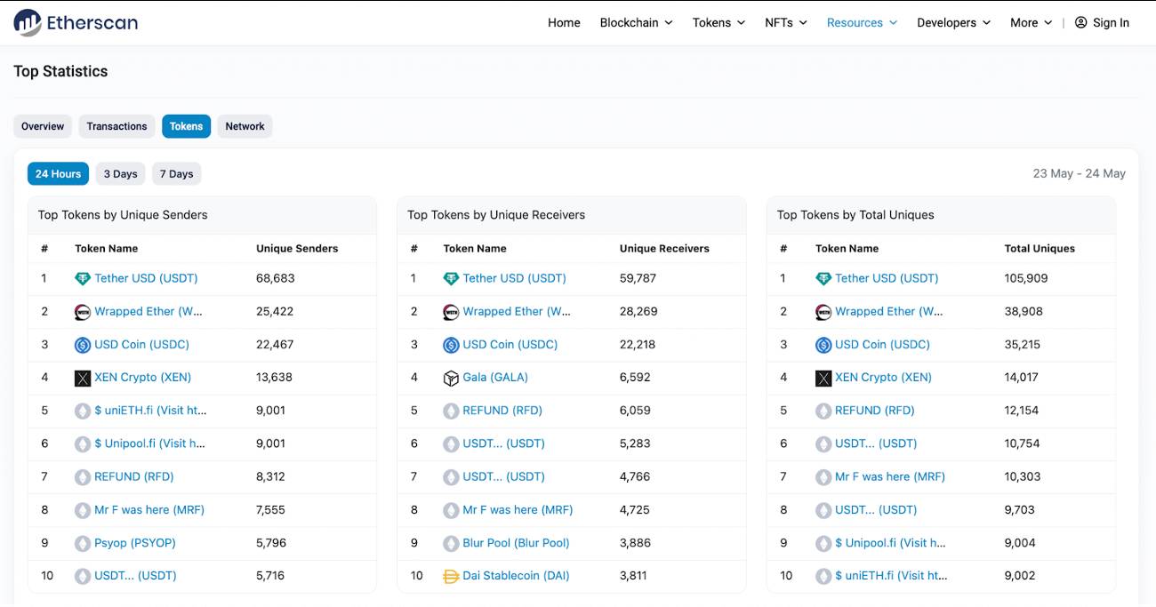Expand the Blockchain navigation dropdown
This screenshot has width=1156, height=607.
[637, 22]
